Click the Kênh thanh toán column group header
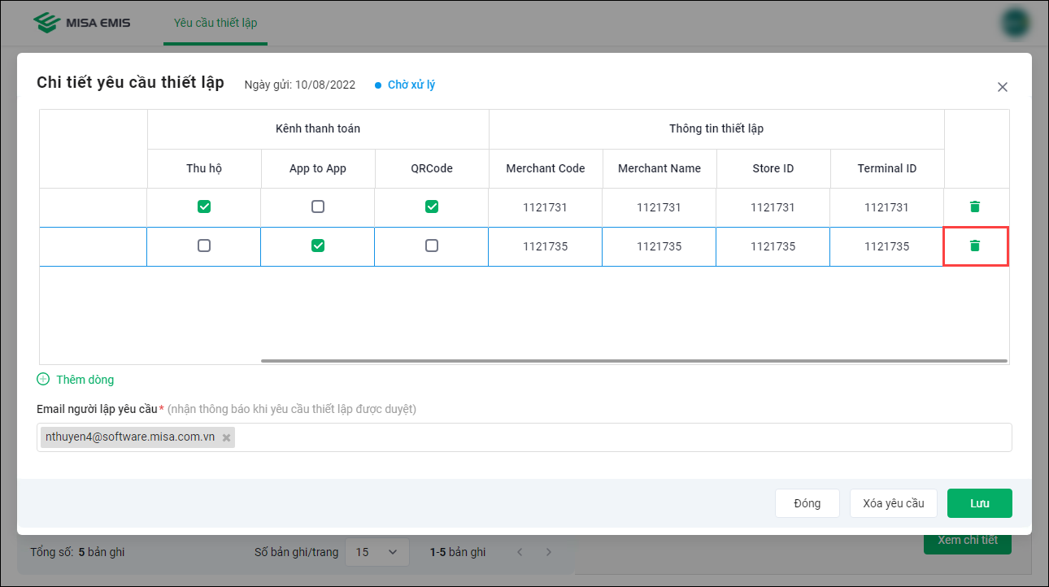1049x587 pixels. pyautogui.click(x=318, y=129)
